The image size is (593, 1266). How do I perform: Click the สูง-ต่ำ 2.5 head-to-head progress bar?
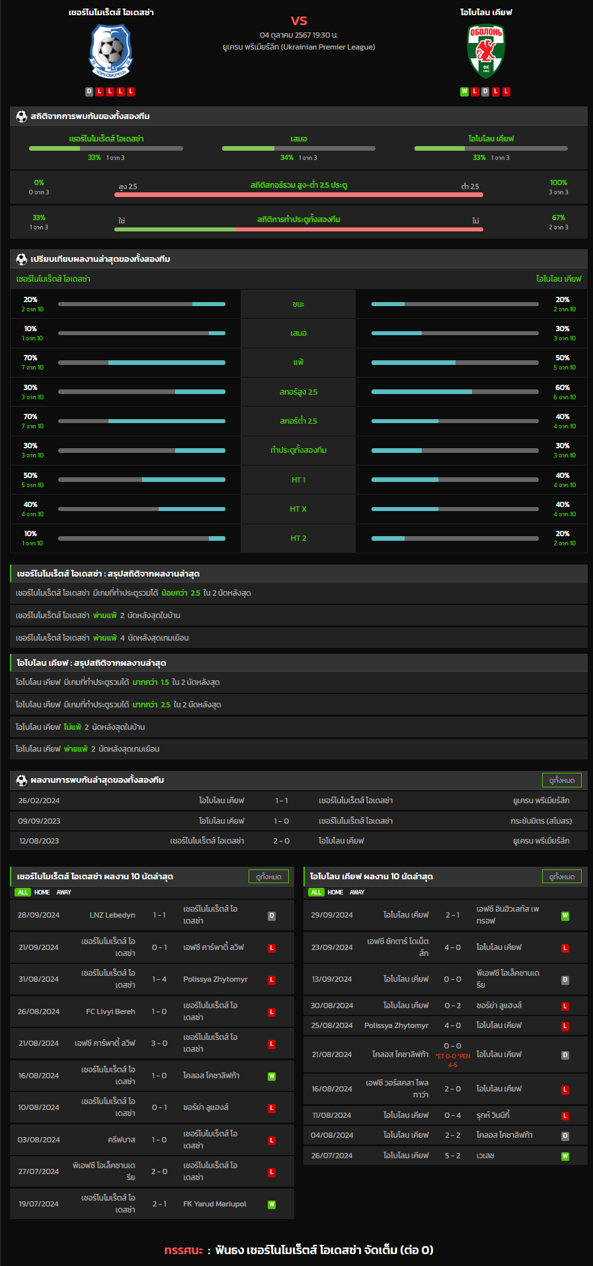[299, 195]
